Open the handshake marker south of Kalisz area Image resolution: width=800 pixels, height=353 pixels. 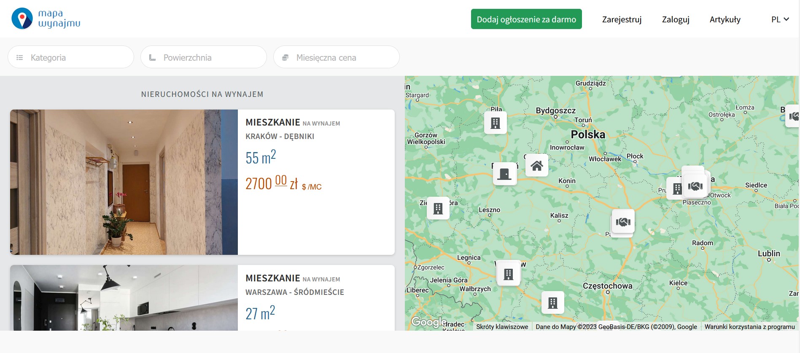tap(623, 221)
